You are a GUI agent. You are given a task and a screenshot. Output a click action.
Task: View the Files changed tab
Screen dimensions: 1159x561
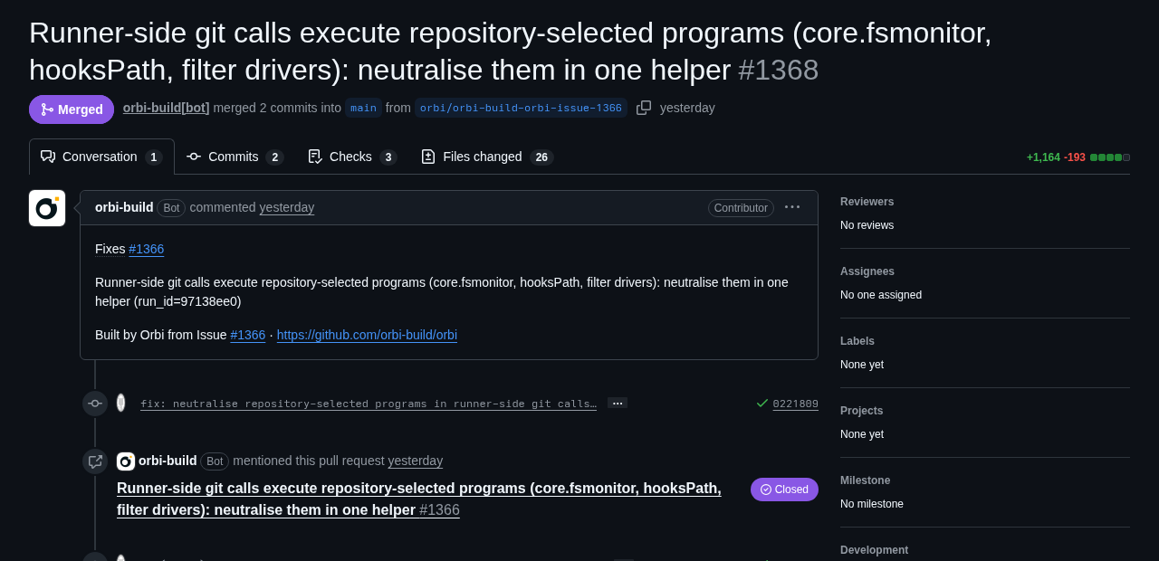click(x=487, y=157)
